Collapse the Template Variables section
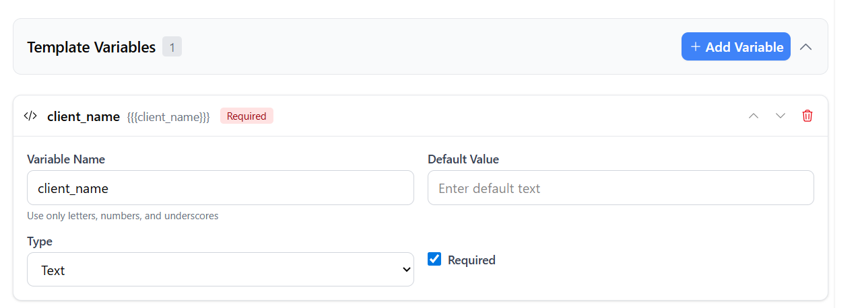 [x=805, y=47]
